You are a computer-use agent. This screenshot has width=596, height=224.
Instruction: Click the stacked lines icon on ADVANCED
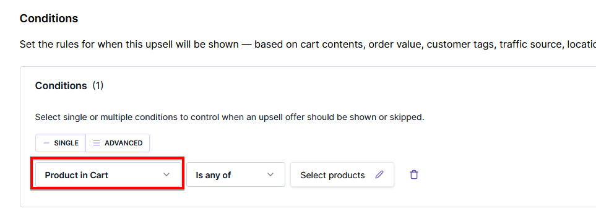click(97, 143)
